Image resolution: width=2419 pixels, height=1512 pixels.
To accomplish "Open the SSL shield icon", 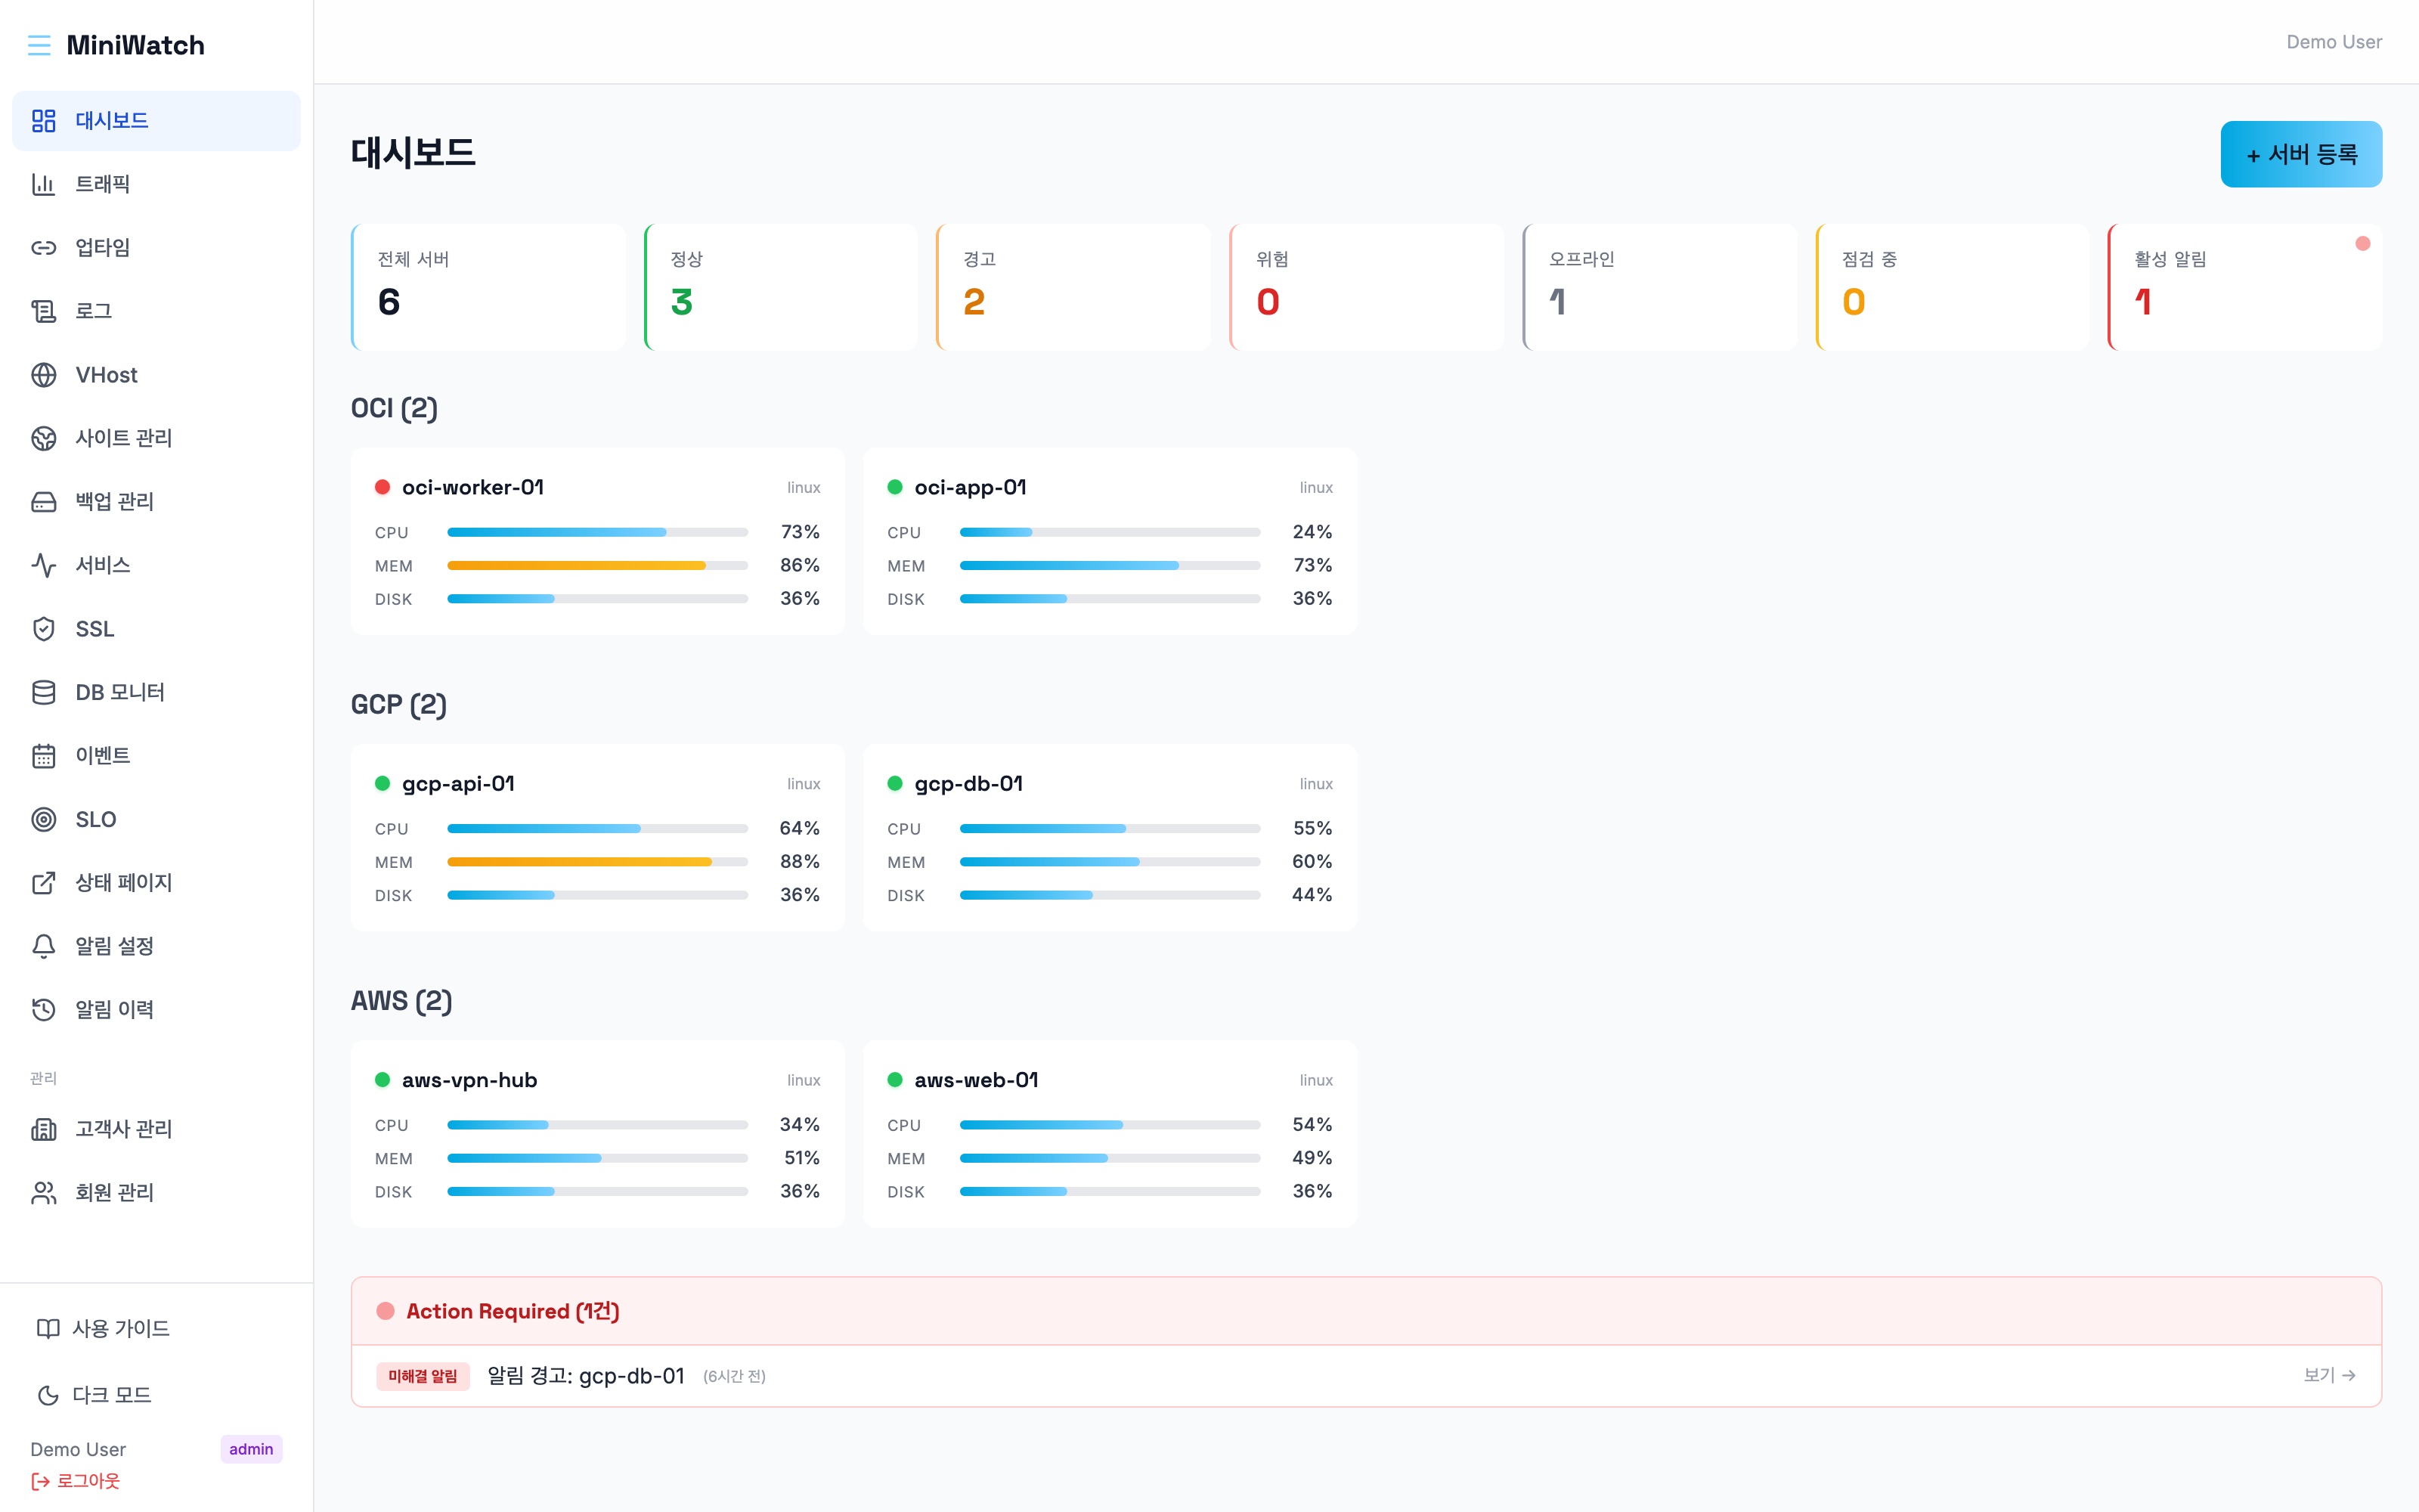I will [44, 629].
